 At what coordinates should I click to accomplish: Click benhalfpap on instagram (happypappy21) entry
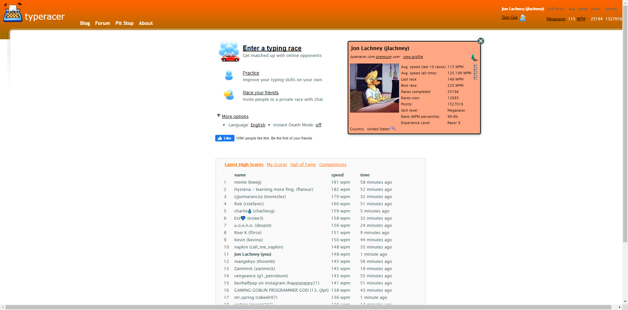click(277, 283)
